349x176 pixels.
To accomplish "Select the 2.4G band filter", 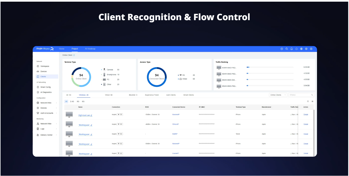I will [72, 102].
